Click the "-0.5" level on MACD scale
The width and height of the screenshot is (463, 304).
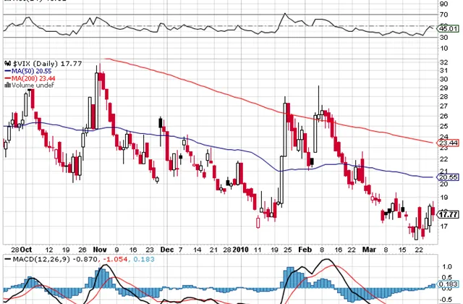click(x=446, y=299)
